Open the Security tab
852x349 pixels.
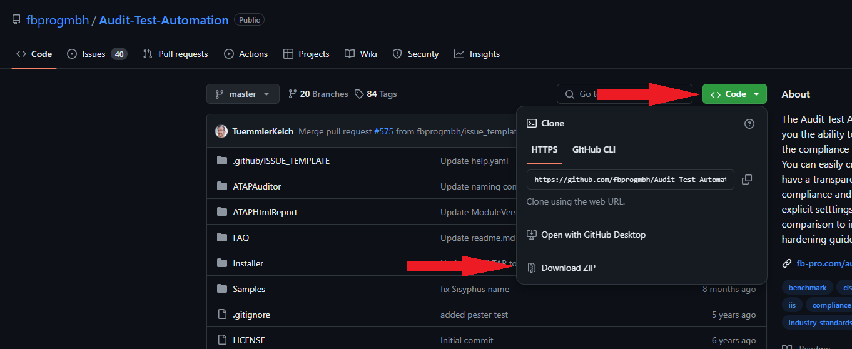point(415,54)
